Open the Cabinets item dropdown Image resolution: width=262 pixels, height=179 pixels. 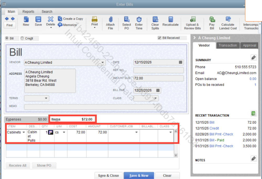pos(24,132)
